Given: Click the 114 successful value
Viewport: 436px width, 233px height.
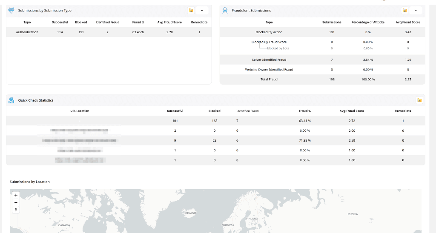Looking at the screenshot, I should coord(60,32).
